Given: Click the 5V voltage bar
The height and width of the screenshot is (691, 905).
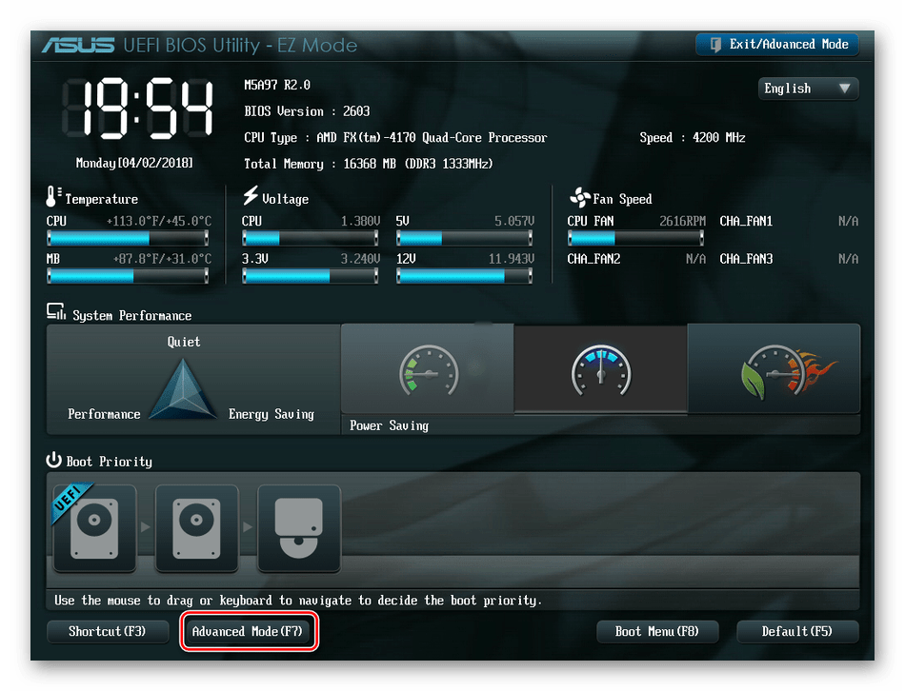Looking at the screenshot, I should 465,238.
